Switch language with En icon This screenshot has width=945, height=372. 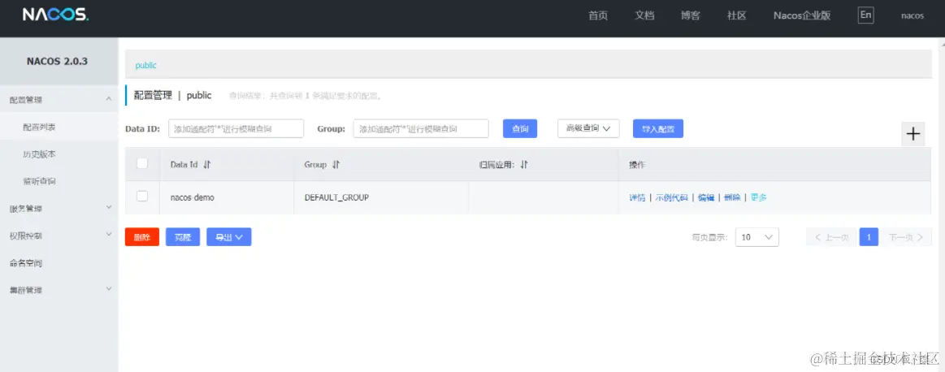click(865, 15)
